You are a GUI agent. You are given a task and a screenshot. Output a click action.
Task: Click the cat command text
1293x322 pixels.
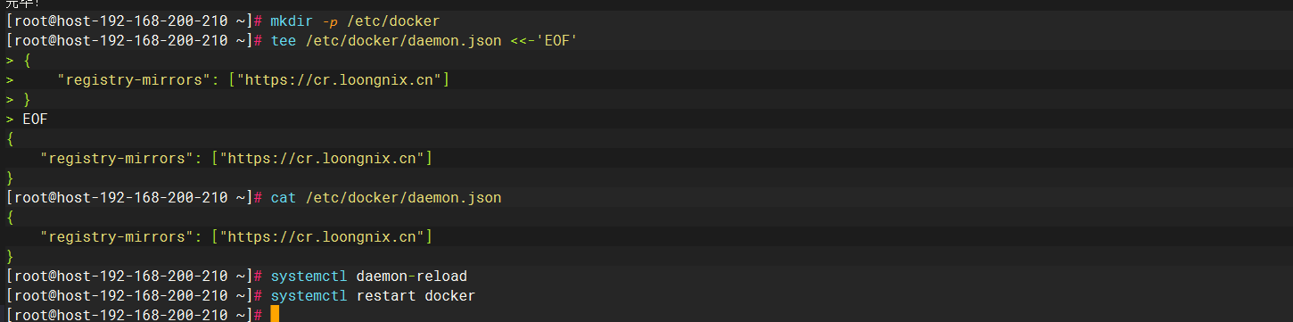(283, 197)
